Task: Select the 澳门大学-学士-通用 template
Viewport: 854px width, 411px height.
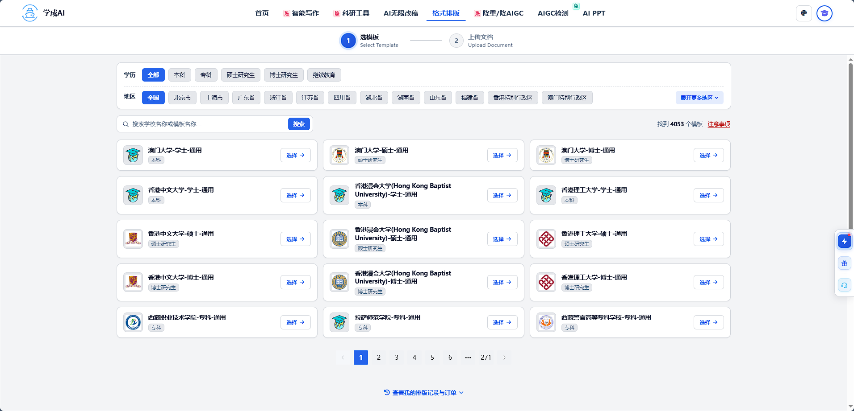Action: point(295,155)
